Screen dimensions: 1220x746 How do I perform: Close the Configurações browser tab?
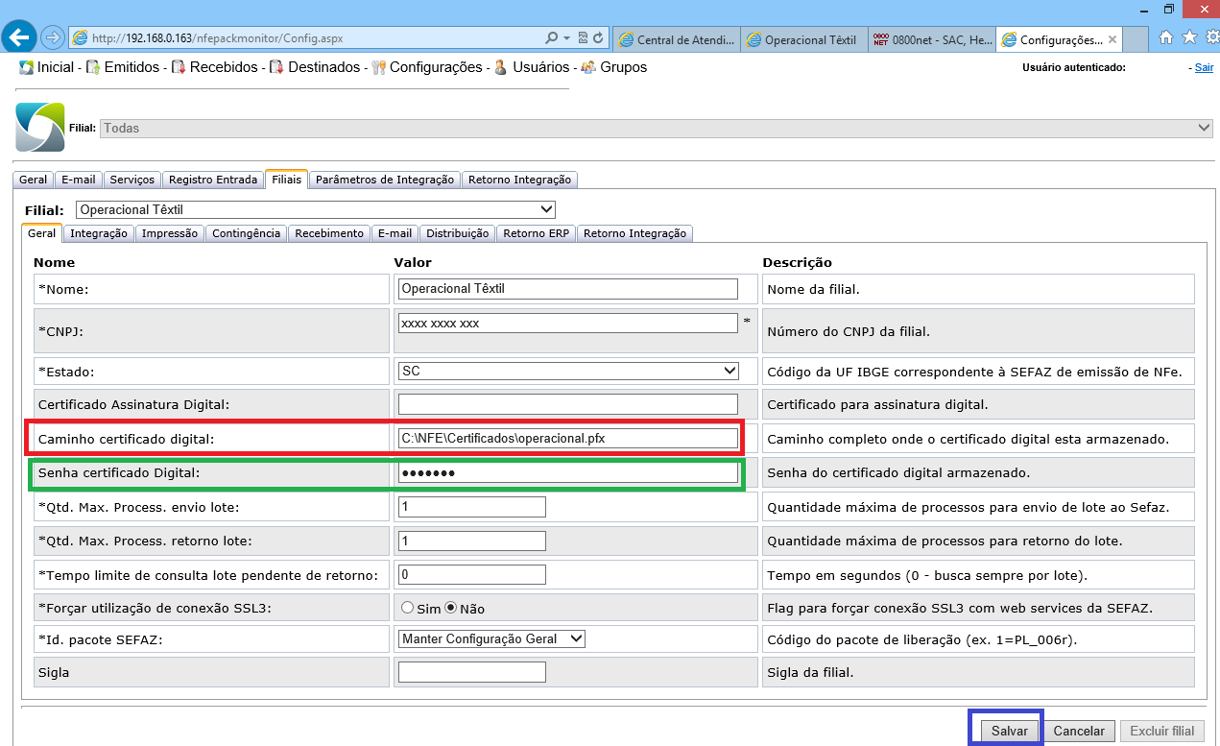point(1112,39)
